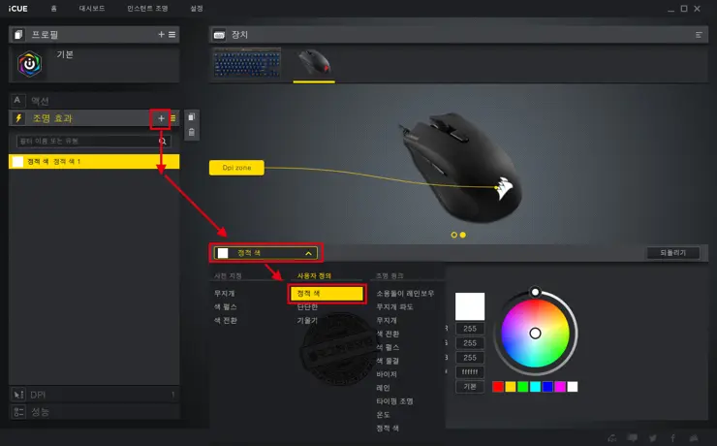
Task: Pick the green preset color swatch
Action: click(x=522, y=387)
